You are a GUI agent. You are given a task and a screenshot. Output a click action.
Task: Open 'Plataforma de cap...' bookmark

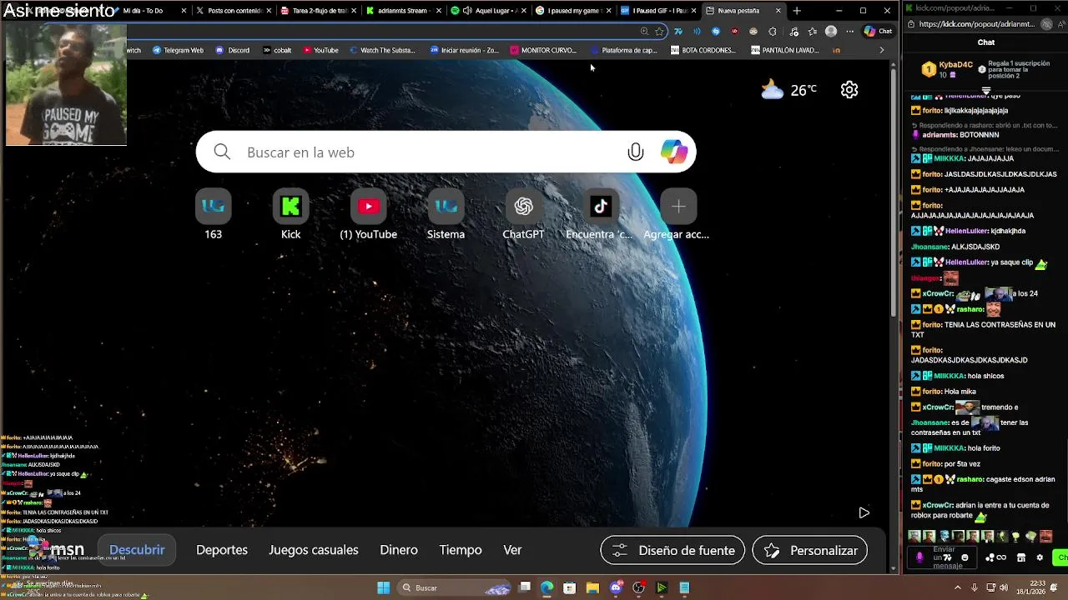[x=624, y=50]
